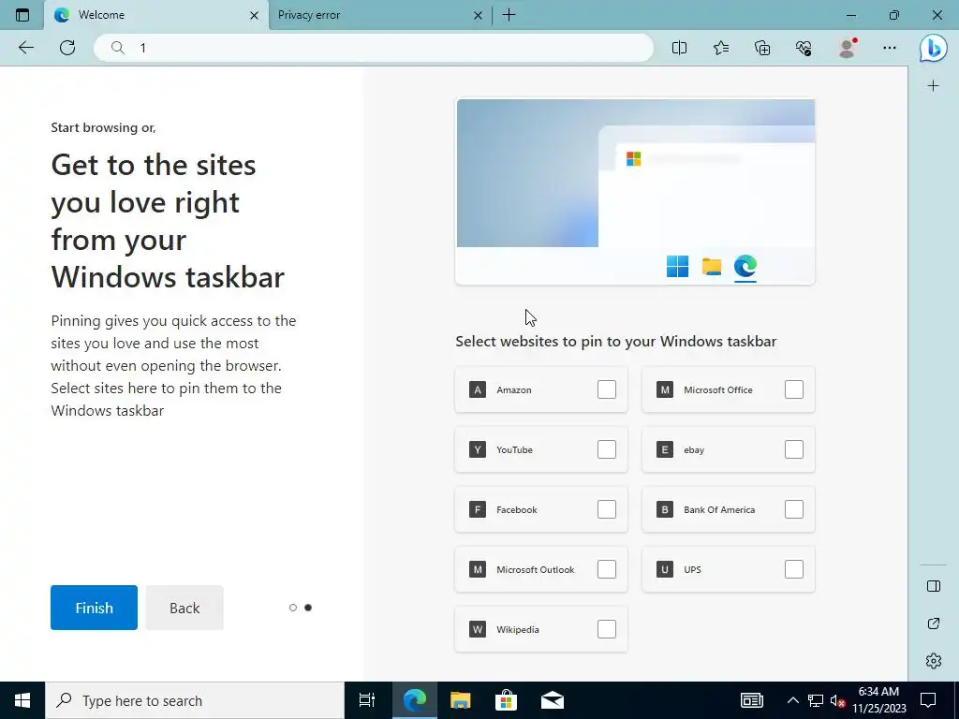Click the muted volume tray icon
The image size is (959, 719).
[837, 700]
